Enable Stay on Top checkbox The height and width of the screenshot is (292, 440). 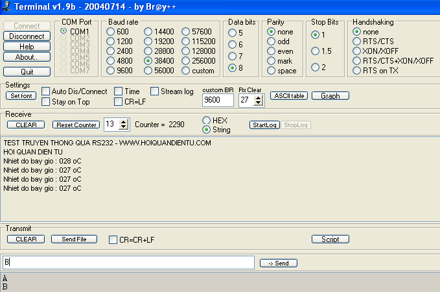(x=45, y=101)
